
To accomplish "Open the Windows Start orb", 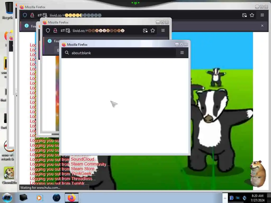I will tap(7, 198).
